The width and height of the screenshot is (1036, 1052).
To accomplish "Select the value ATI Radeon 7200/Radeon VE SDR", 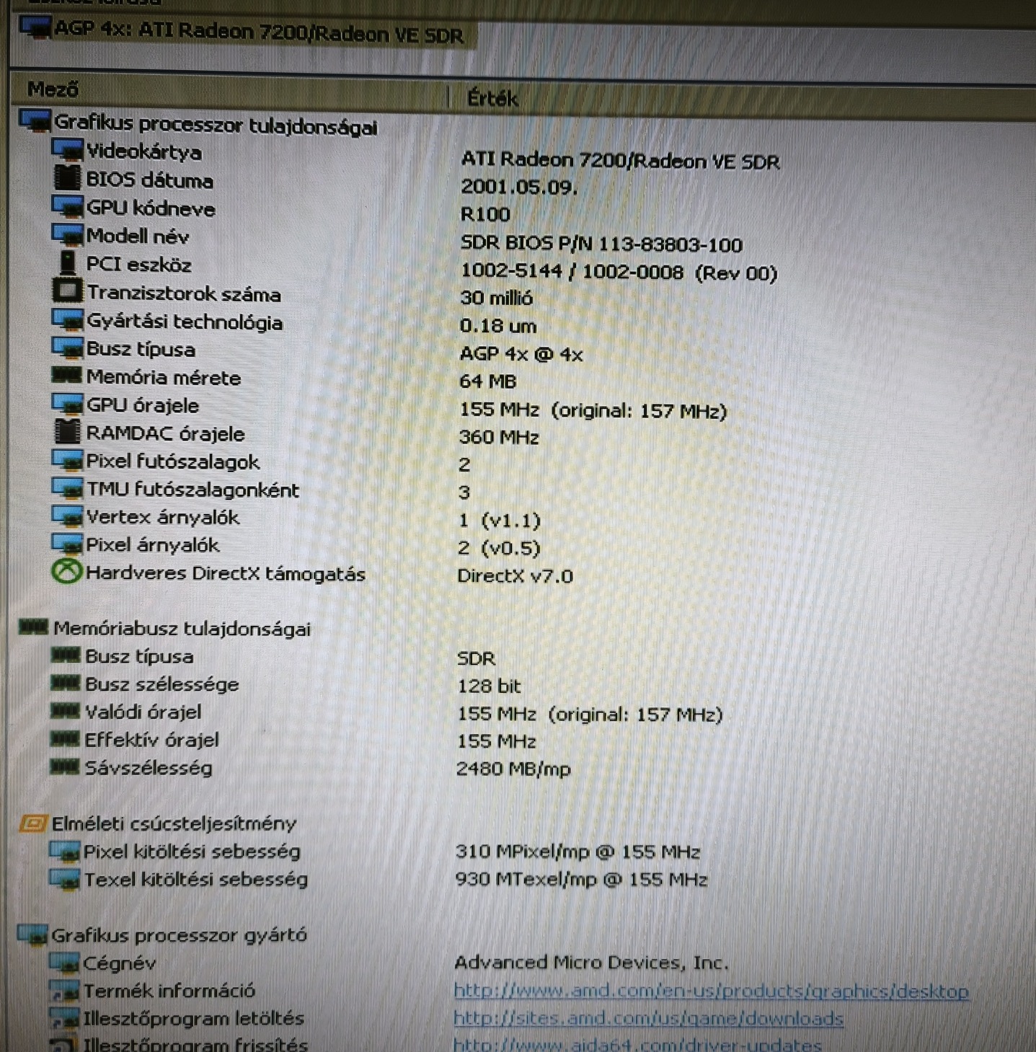I will [620, 160].
